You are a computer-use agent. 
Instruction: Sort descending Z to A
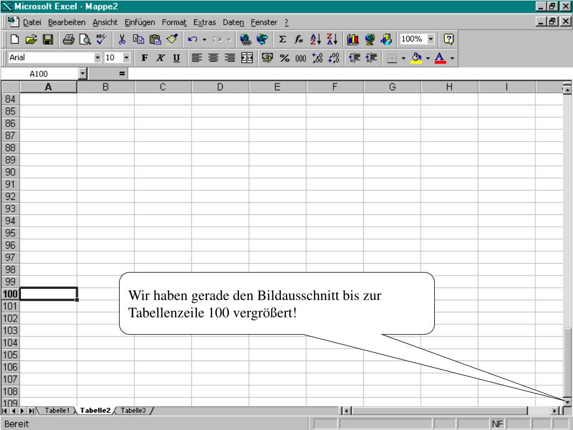point(332,39)
